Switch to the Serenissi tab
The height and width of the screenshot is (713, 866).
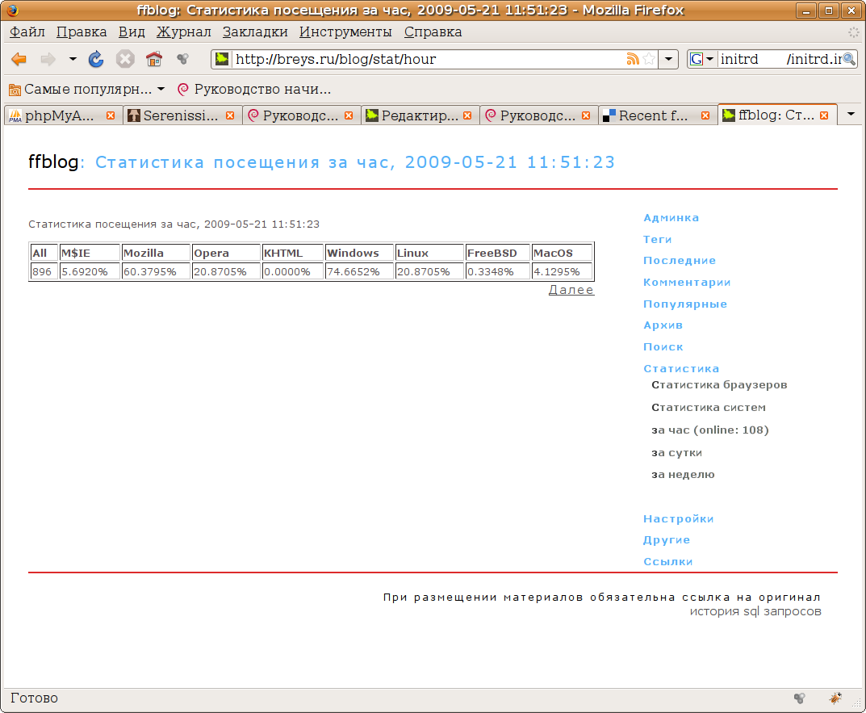click(x=180, y=115)
